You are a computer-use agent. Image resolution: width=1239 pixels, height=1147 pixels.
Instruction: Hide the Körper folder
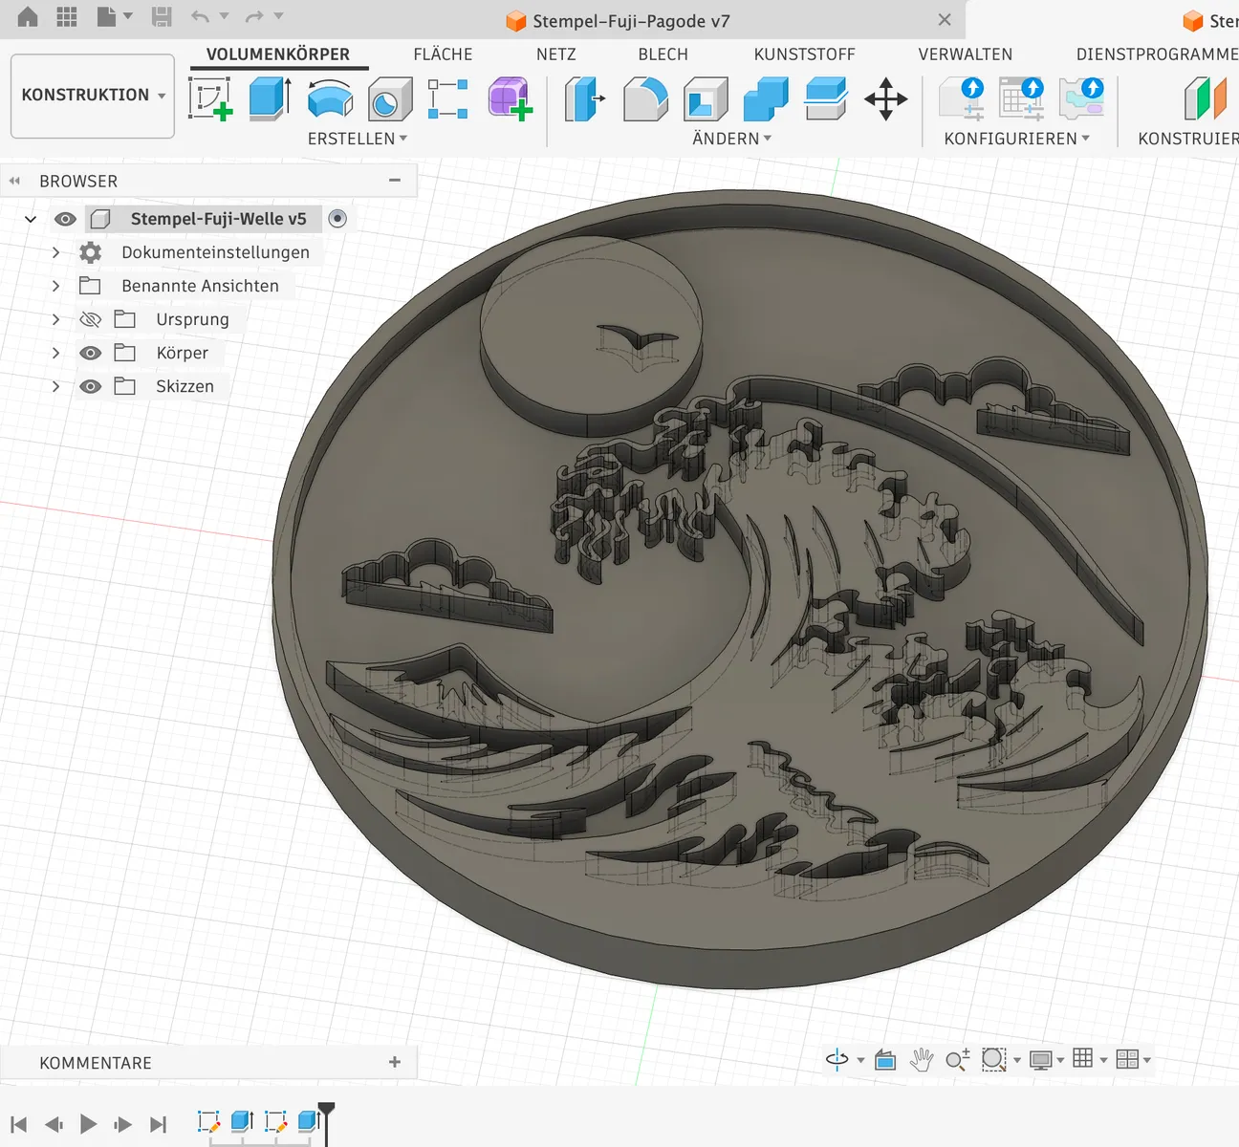point(91,353)
